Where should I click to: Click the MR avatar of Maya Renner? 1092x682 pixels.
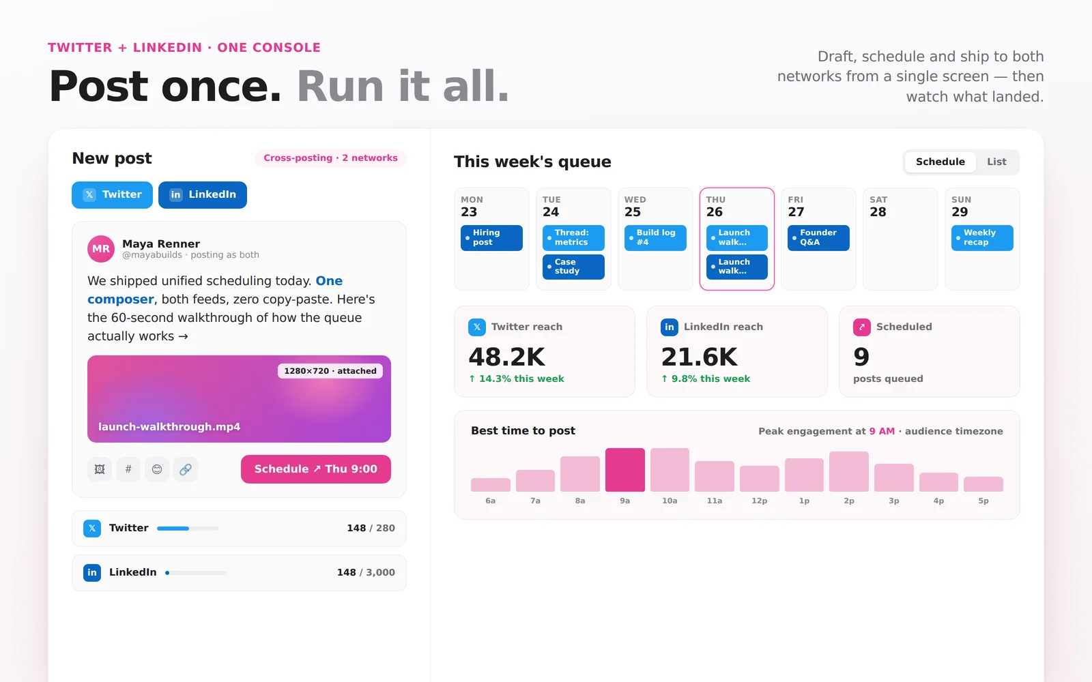(x=101, y=249)
